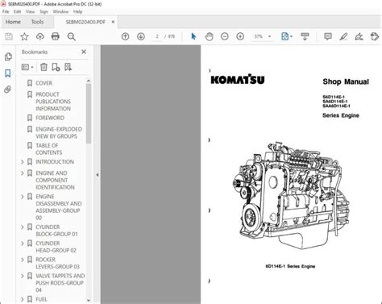Screen dimensions: 382x304
Task: Expand ENGINE AND COMPONENT IDENTIFICATION bookmark
Action: [23, 173]
